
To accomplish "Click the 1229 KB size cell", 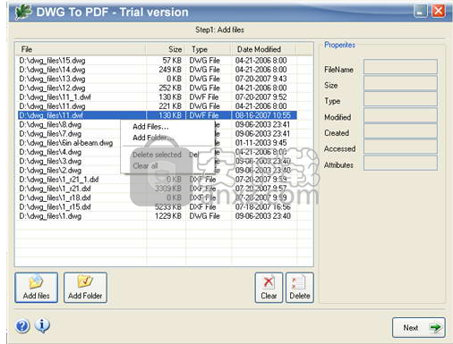I will pos(168,216).
